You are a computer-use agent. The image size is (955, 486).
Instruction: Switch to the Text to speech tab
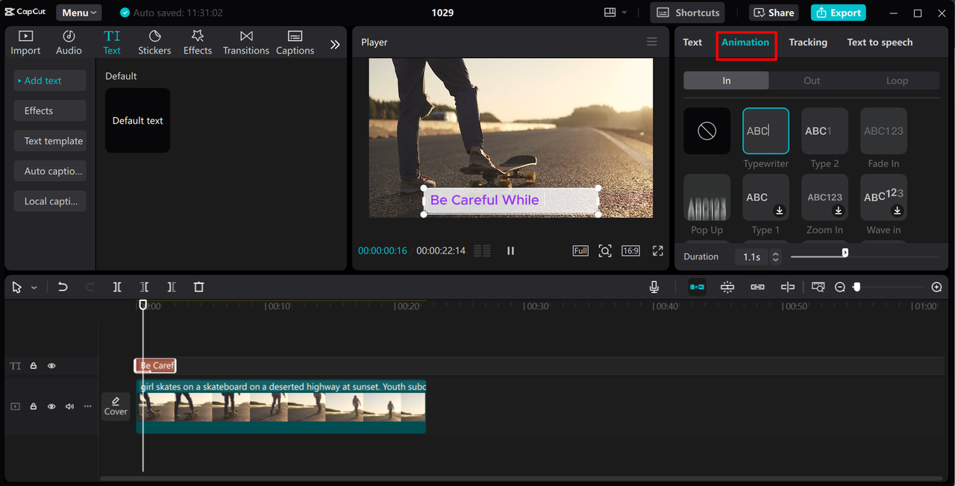[880, 42]
